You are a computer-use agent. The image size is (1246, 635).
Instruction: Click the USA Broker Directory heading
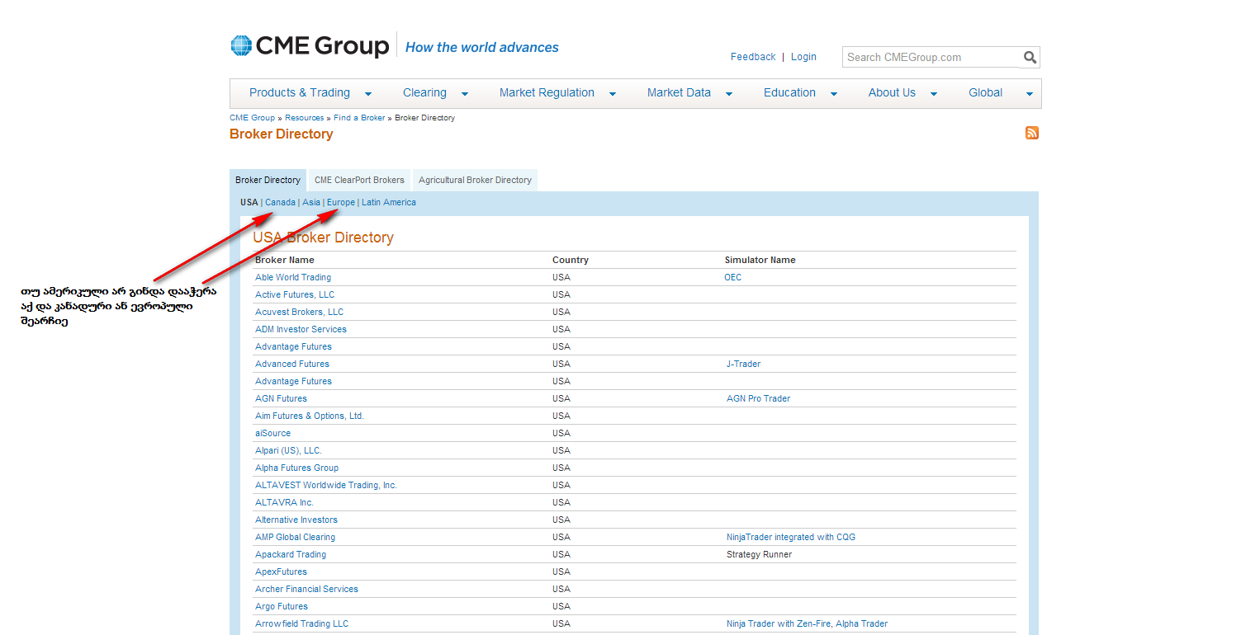323,238
